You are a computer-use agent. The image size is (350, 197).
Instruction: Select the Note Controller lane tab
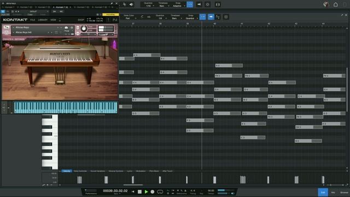[x=80, y=171]
